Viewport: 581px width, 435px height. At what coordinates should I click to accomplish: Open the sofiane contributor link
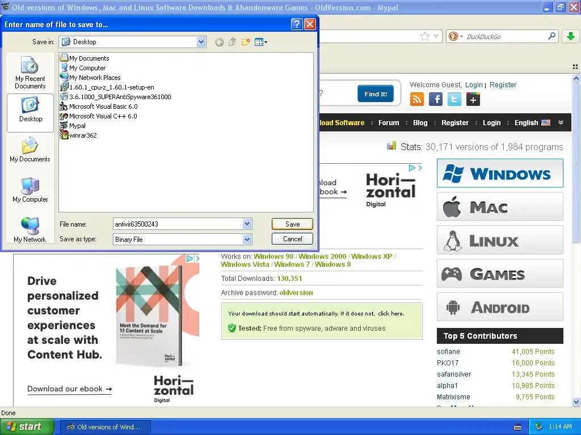[x=448, y=351]
